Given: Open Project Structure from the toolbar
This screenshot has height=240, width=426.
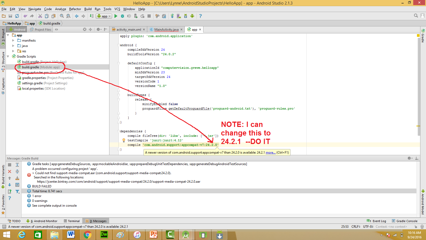Looking at the screenshot, I should click(164, 16).
